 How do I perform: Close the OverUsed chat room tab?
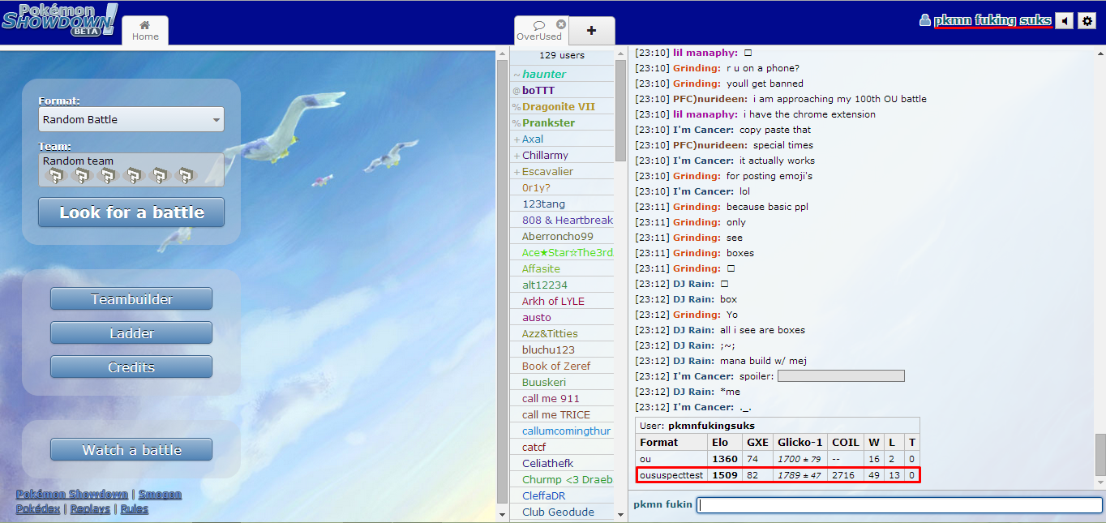point(561,24)
